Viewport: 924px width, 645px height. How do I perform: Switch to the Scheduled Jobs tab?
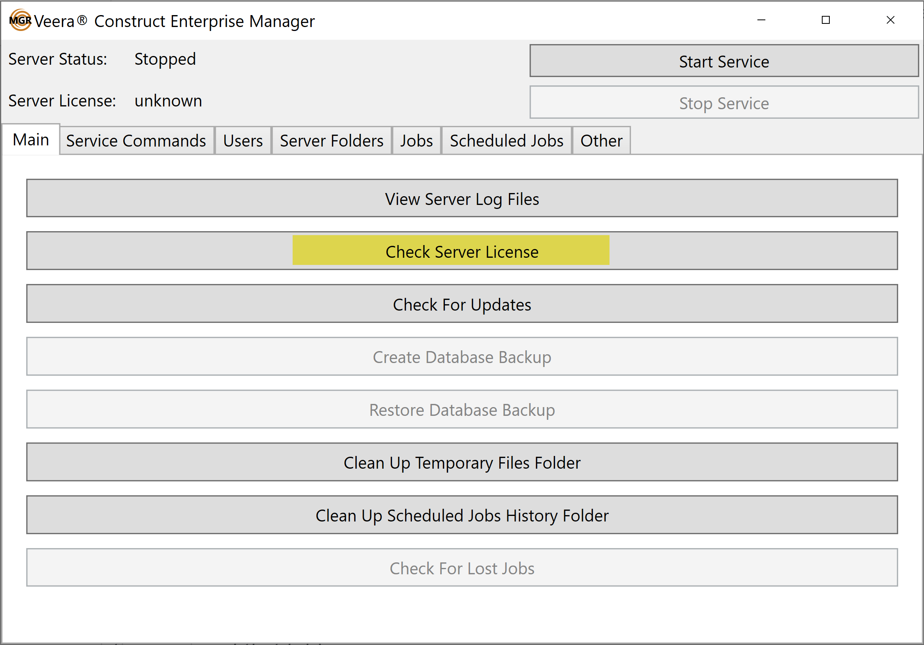pyautogui.click(x=507, y=141)
